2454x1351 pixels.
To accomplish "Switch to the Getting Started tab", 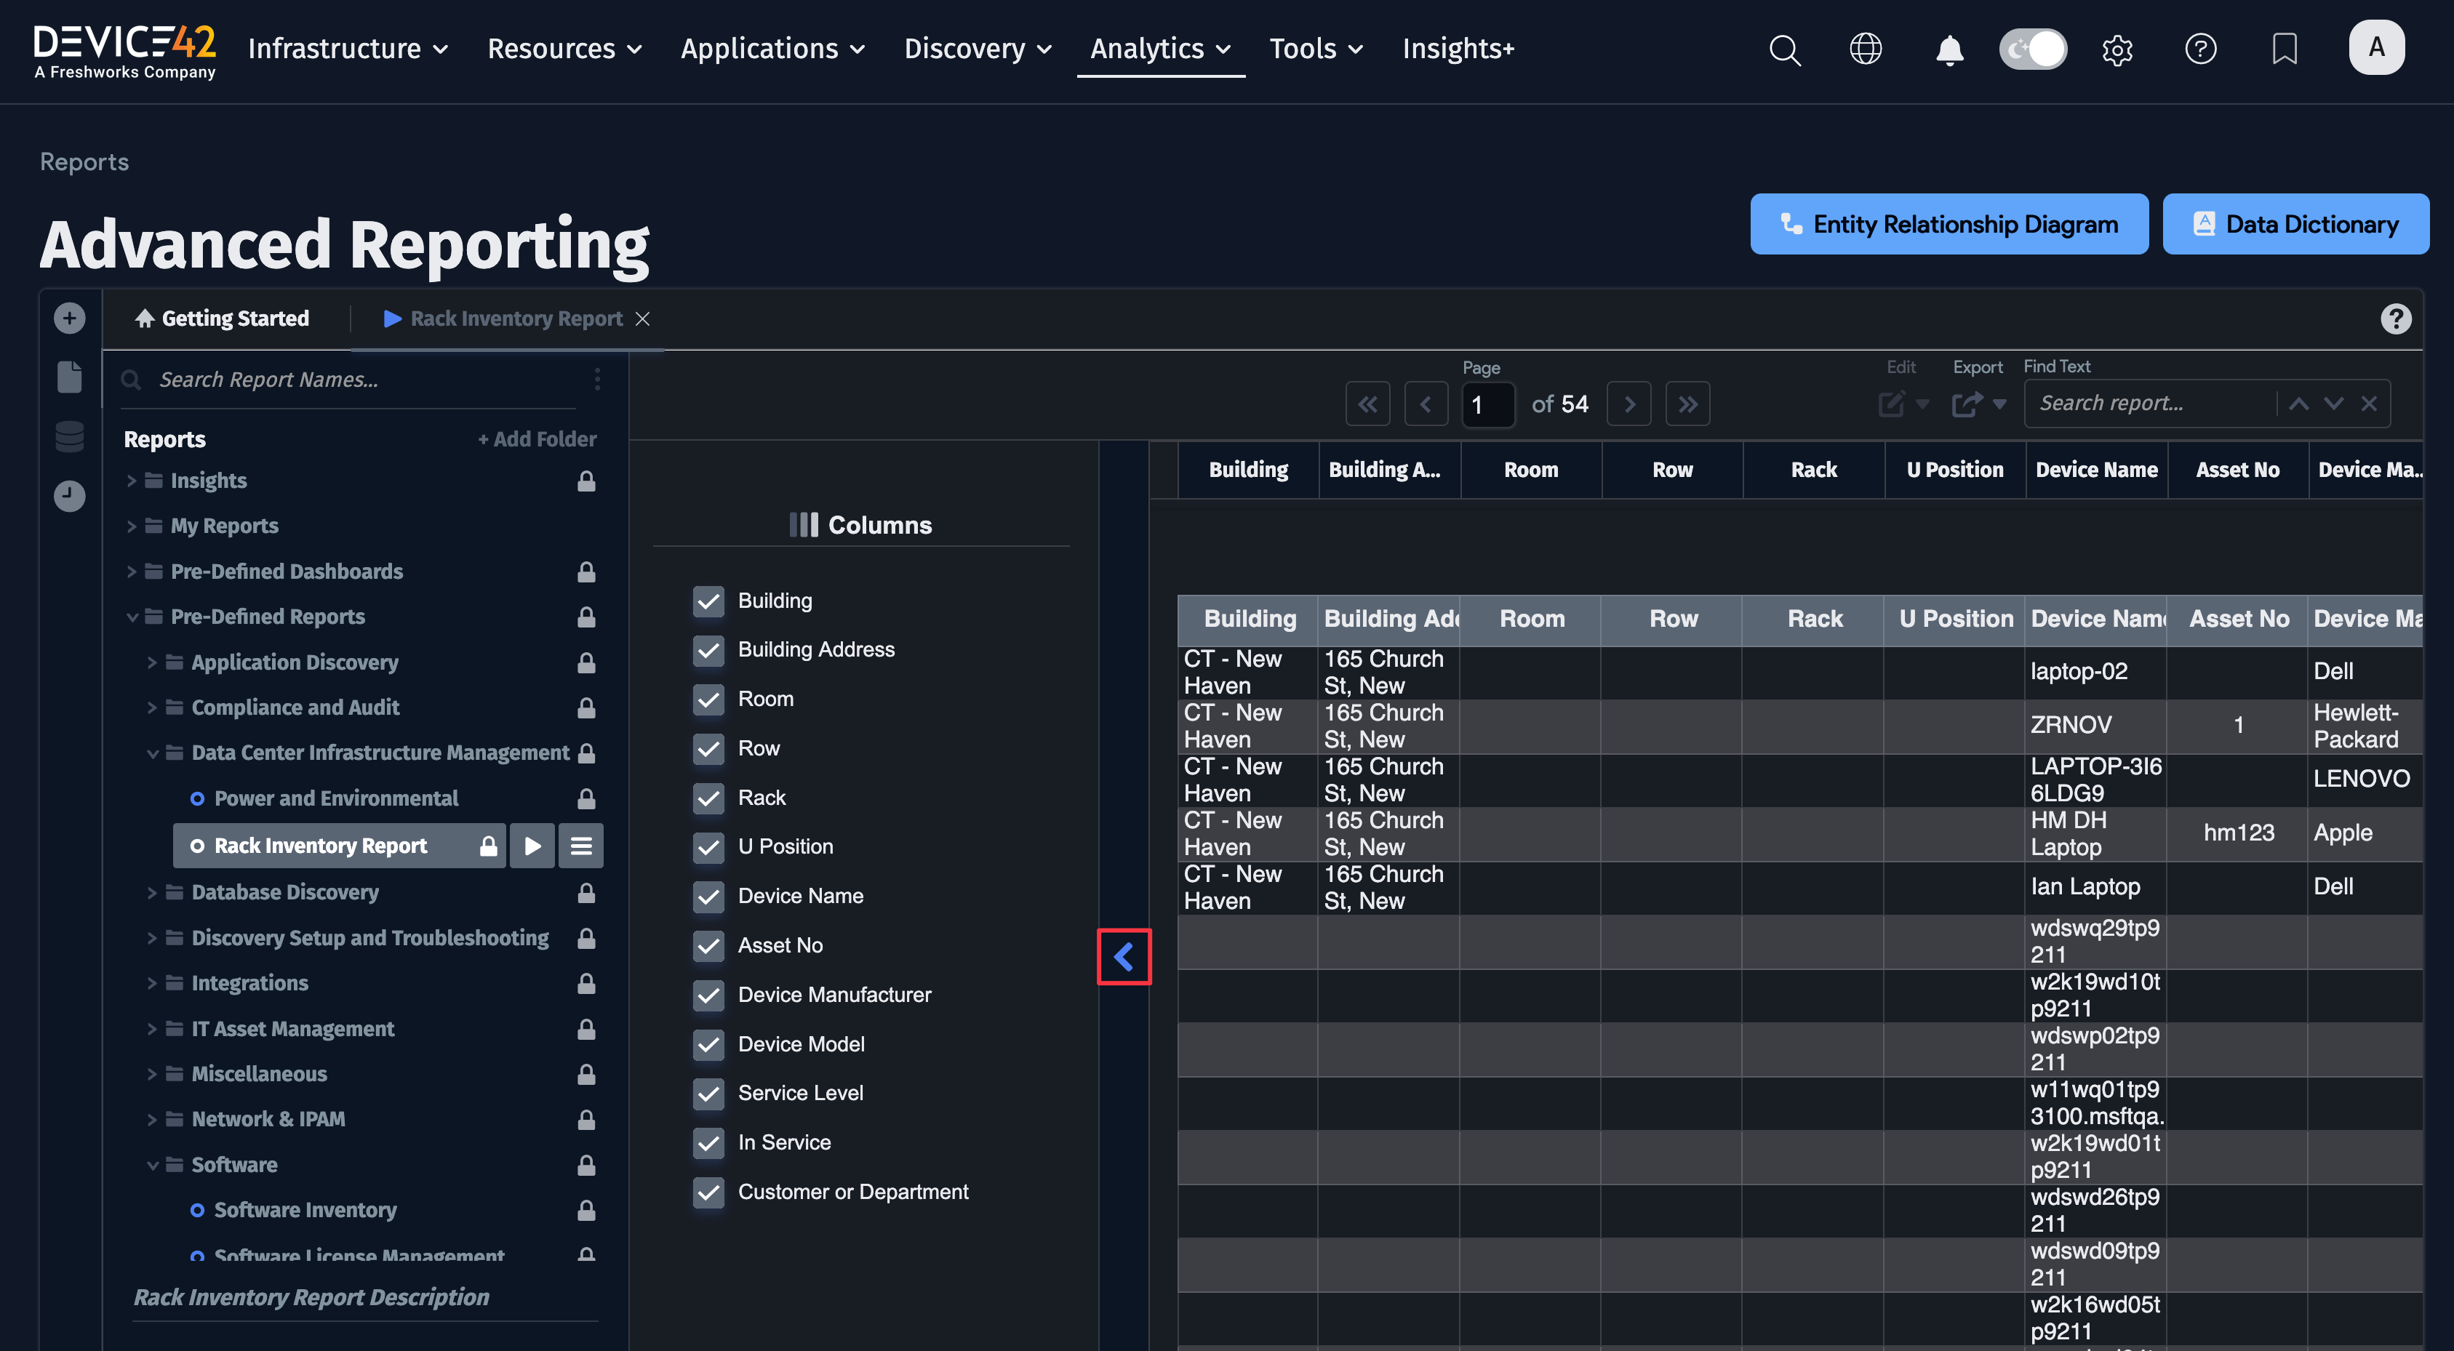I will [222, 318].
